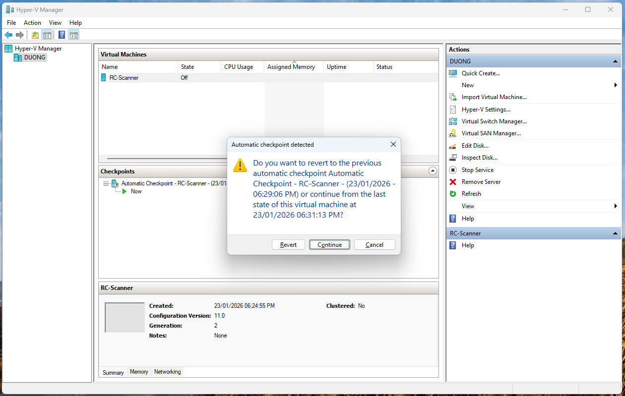
Task: Click the Revert button in dialog
Action: click(288, 245)
